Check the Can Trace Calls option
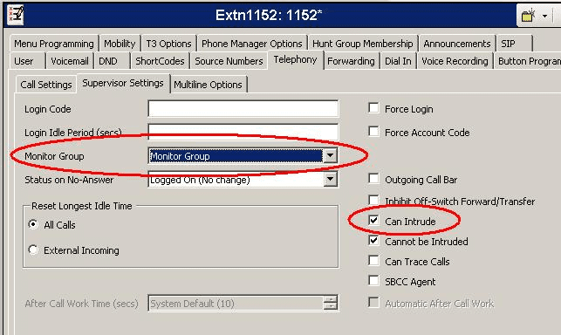The image size is (561, 335). 373,261
